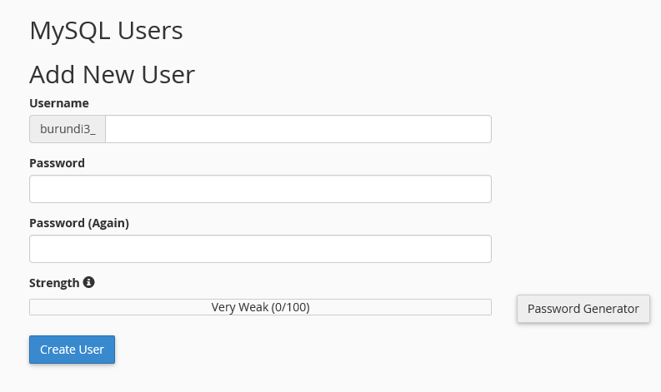Click the Password (Again) label
661x392 pixels.
click(79, 223)
